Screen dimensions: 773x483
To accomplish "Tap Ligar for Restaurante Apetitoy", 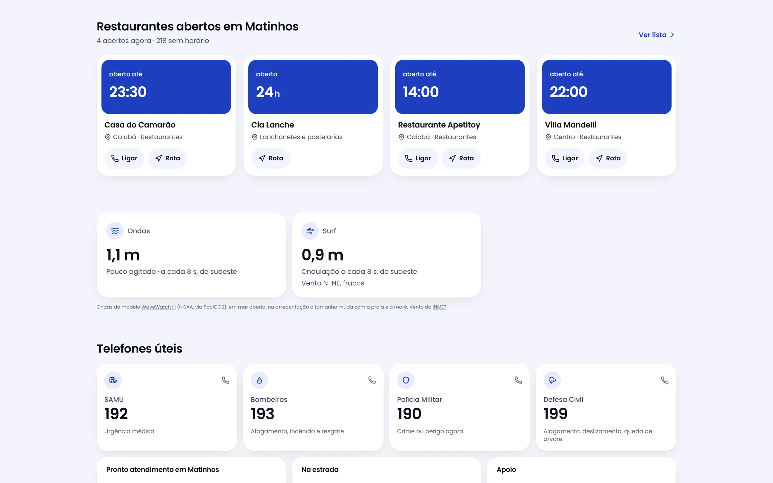I will point(418,158).
